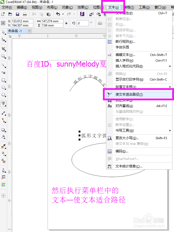The width and height of the screenshot is (174, 232).
Task: Select the Zoom magnifier tool
Action: coord(3,56)
